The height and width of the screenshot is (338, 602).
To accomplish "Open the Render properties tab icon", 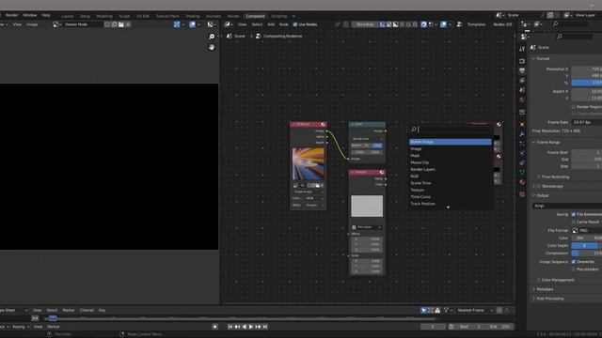I will (x=522, y=61).
